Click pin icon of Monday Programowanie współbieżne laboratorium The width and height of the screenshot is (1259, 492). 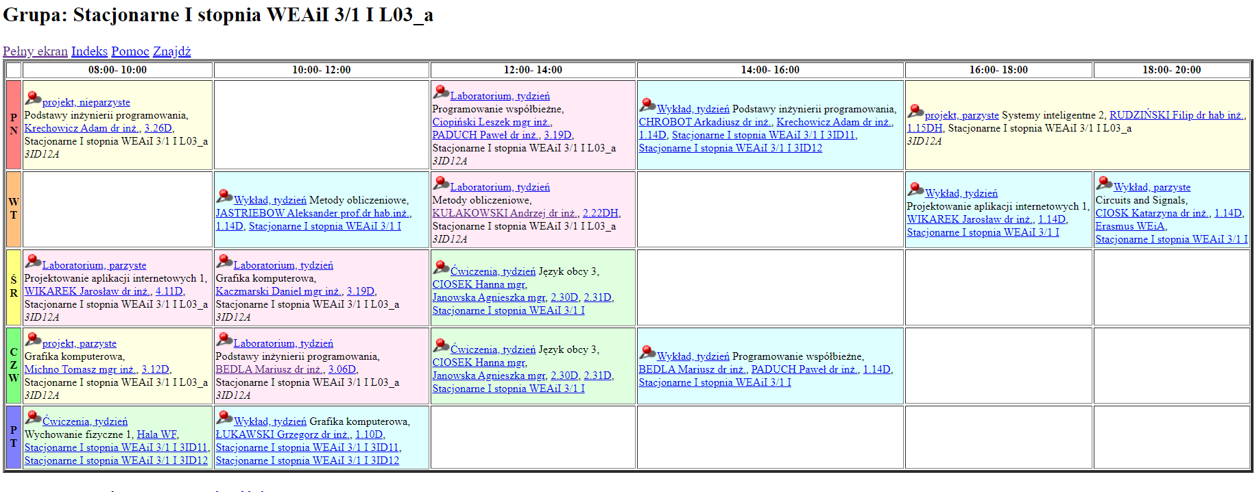(x=441, y=92)
